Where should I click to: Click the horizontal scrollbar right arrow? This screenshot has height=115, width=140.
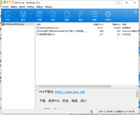137,86
